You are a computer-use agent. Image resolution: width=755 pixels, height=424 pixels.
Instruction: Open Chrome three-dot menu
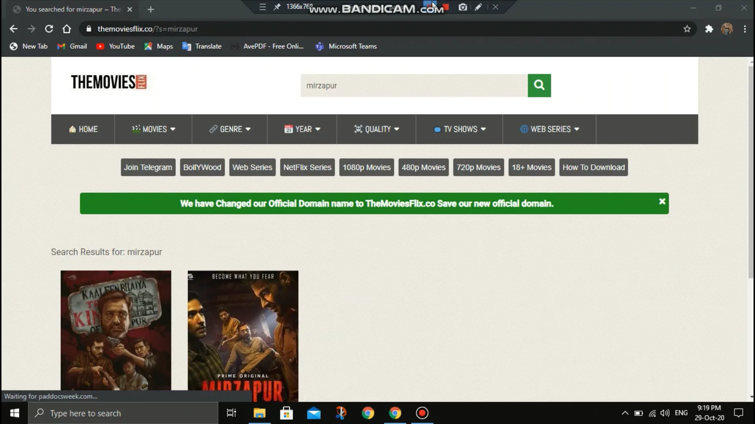coord(745,29)
